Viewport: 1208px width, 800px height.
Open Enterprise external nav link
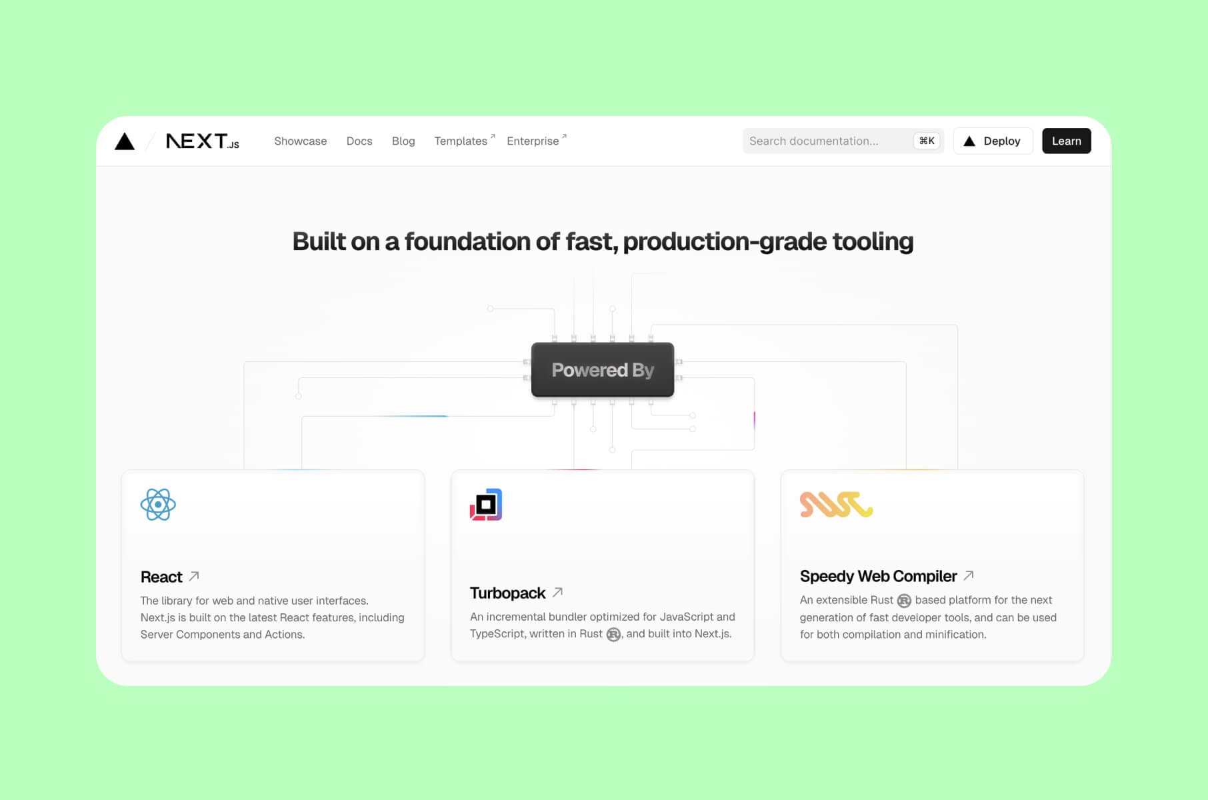[x=537, y=141]
